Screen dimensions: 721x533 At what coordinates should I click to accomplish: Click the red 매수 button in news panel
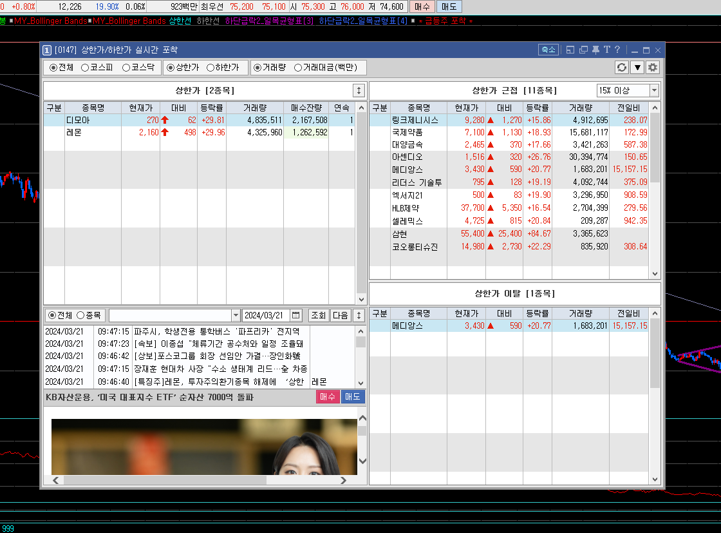click(x=328, y=397)
